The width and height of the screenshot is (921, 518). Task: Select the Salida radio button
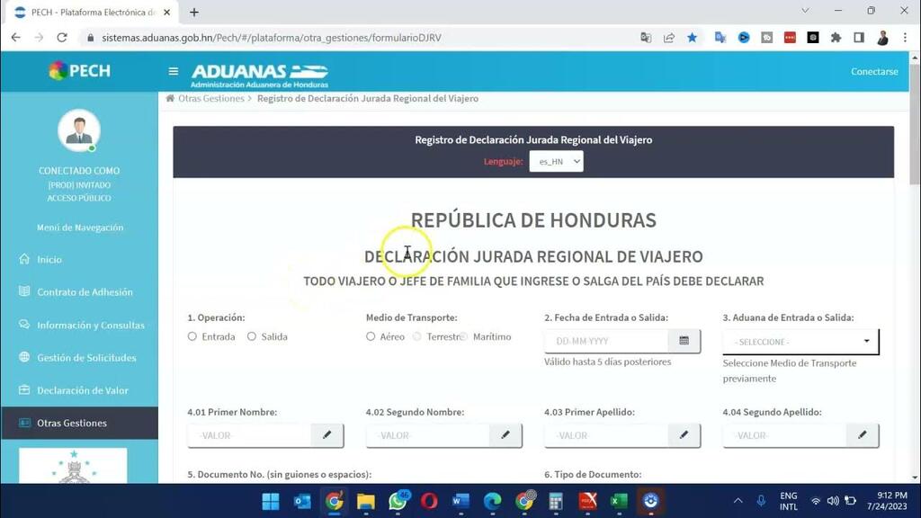252,336
